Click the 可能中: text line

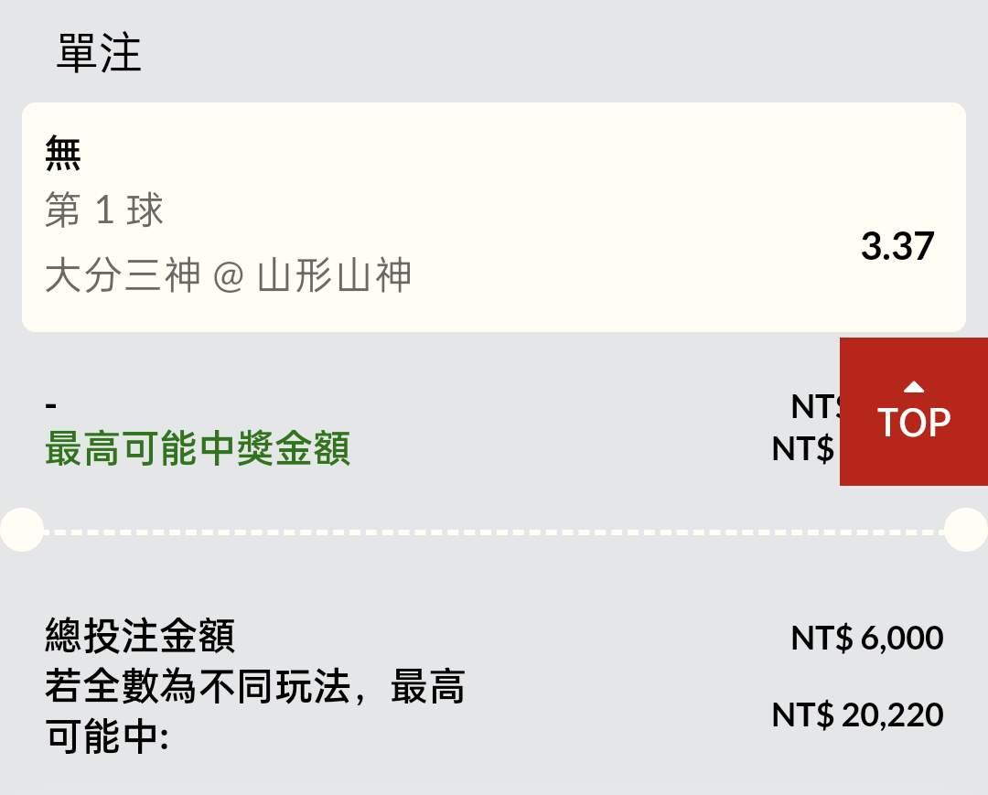coord(107,737)
